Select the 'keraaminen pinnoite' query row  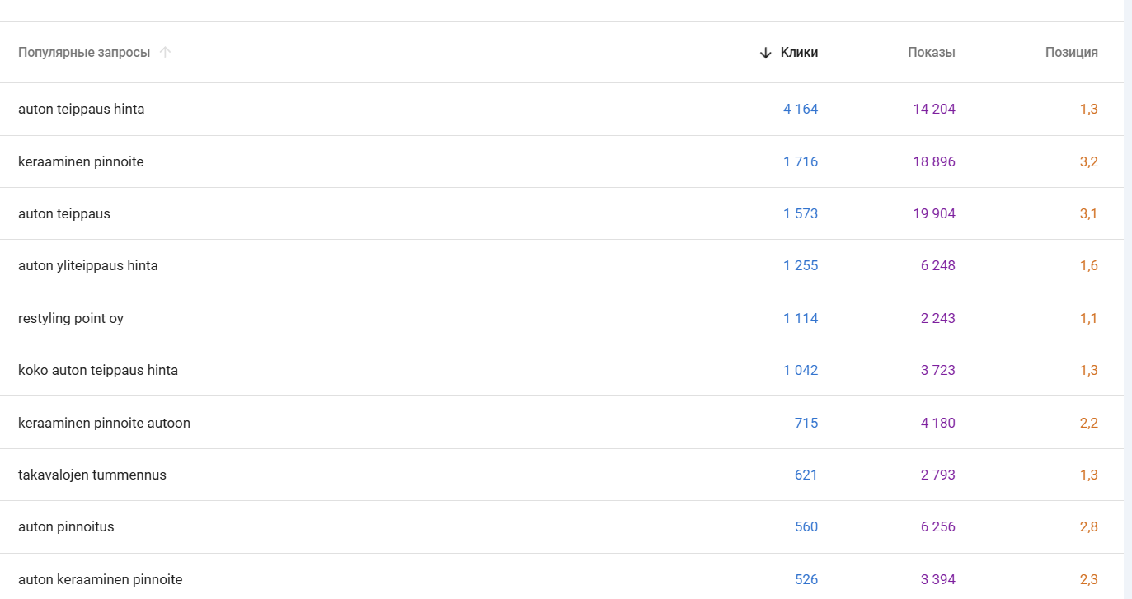(x=81, y=162)
